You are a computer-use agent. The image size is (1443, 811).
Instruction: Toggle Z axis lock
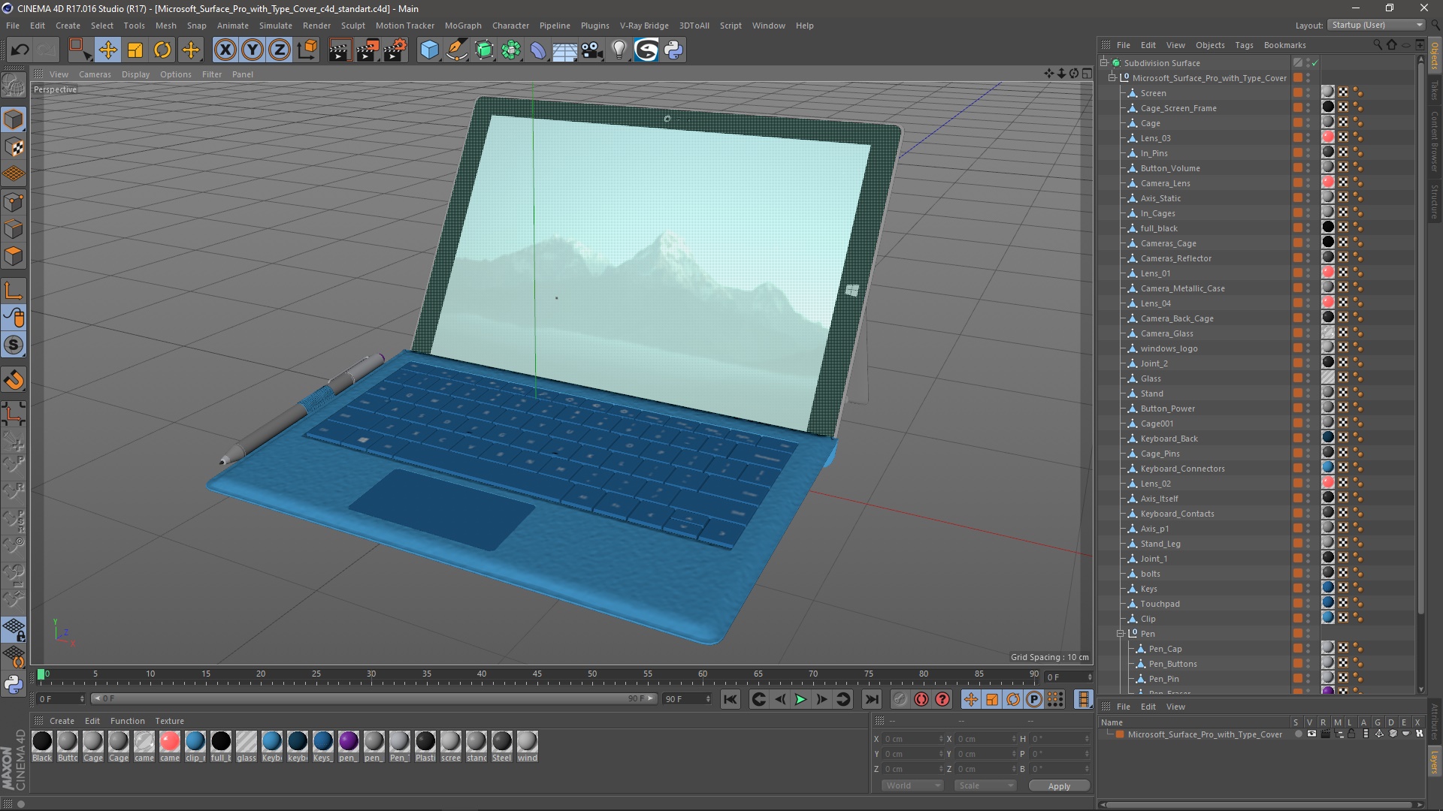click(x=280, y=50)
